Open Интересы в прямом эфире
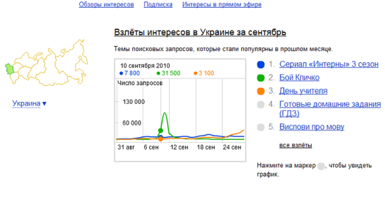The height and width of the screenshot is (206, 385). 222,4
